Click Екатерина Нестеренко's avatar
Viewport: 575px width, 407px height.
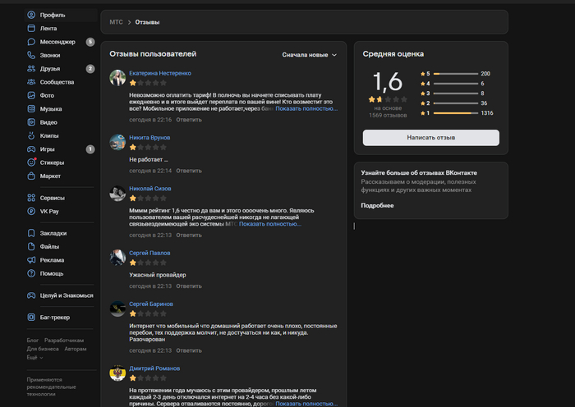(x=117, y=78)
